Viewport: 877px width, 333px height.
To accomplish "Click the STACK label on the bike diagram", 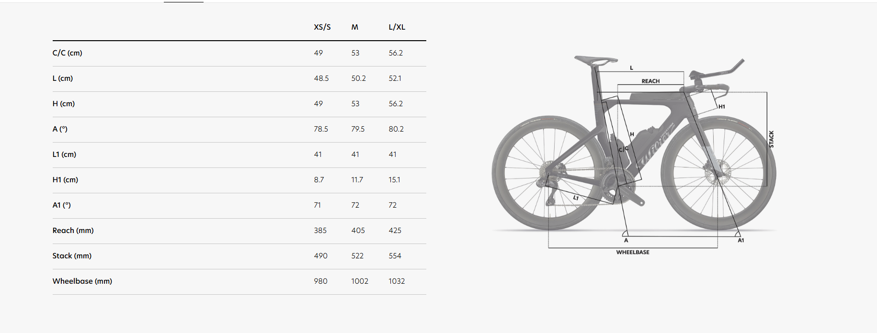I will tap(771, 139).
